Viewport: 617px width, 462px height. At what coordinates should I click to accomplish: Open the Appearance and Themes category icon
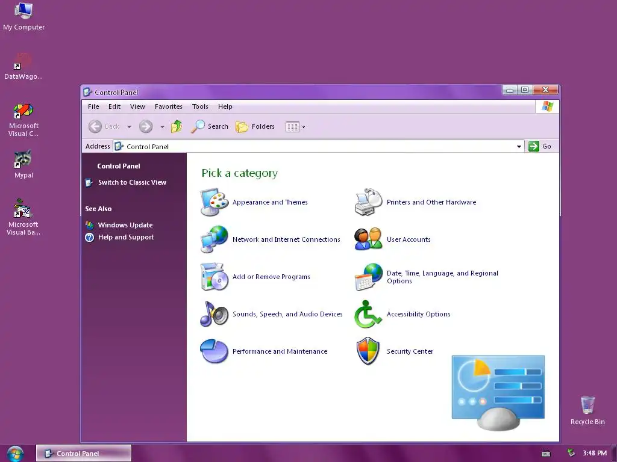coord(214,202)
